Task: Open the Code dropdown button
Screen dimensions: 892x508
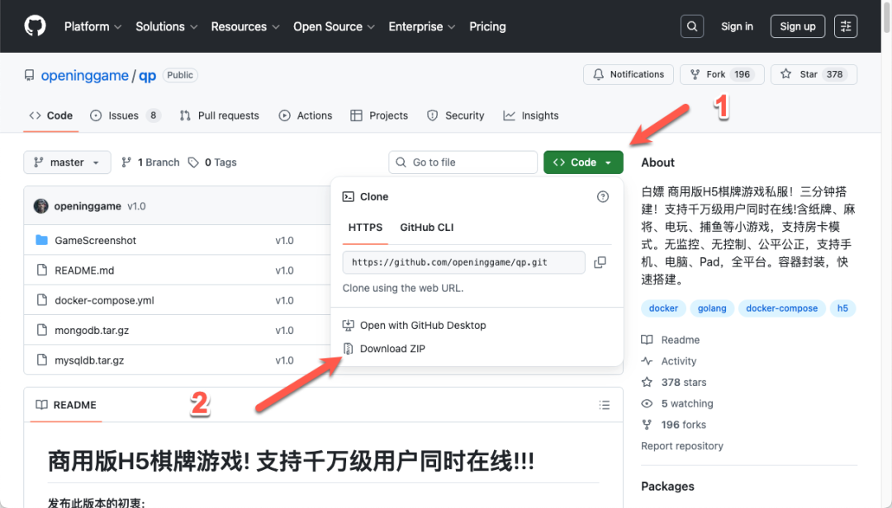Action: point(583,162)
